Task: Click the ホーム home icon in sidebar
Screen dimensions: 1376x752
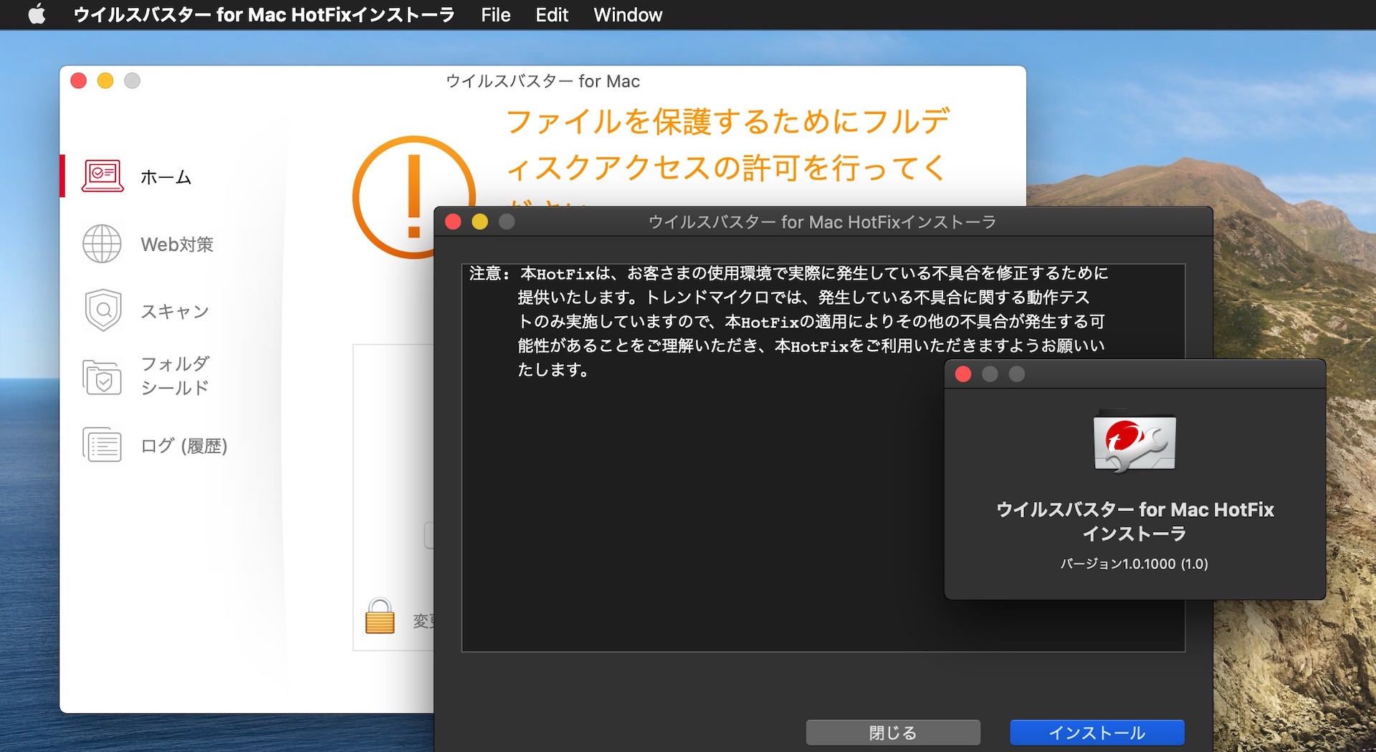Action: tap(102, 176)
